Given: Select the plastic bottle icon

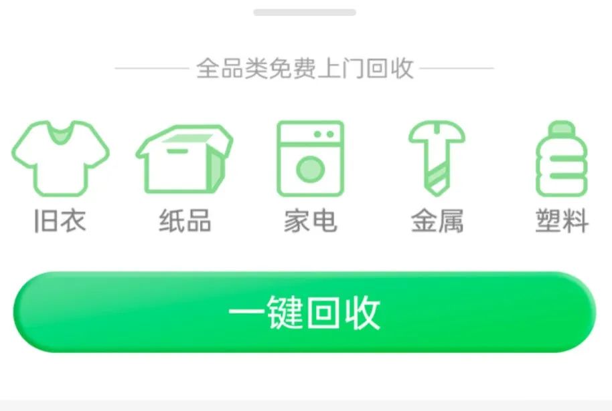Looking at the screenshot, I should pyautogui.click(x=562, y=158).
